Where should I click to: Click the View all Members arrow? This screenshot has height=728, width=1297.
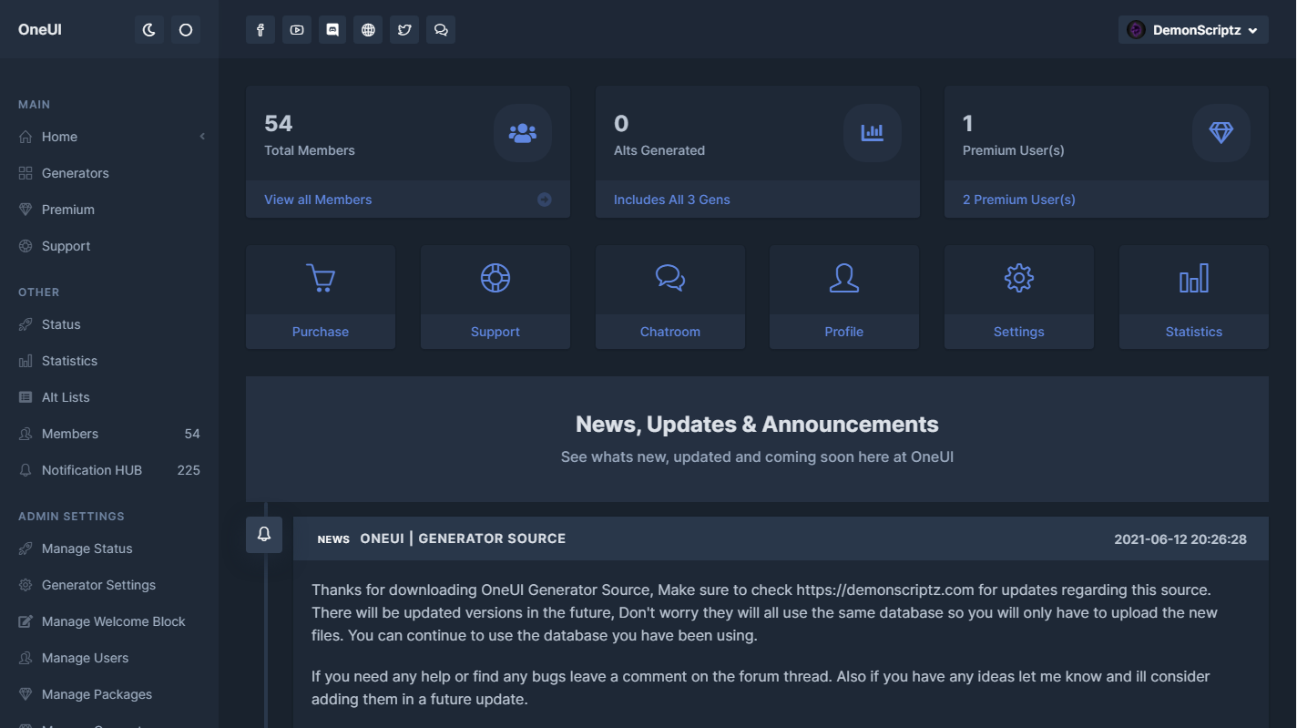(544, 200)
